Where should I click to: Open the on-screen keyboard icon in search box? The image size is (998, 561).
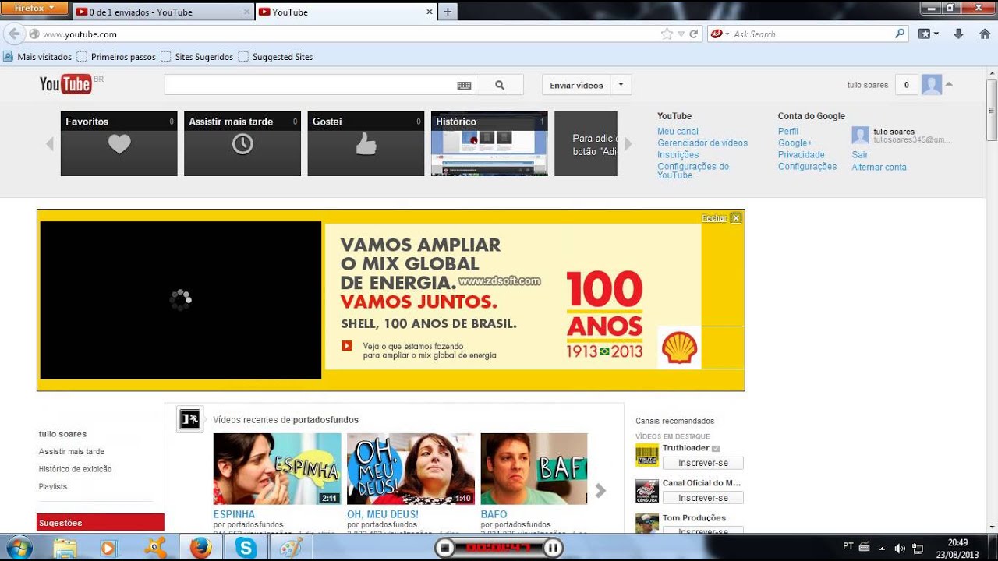[464, 86]
